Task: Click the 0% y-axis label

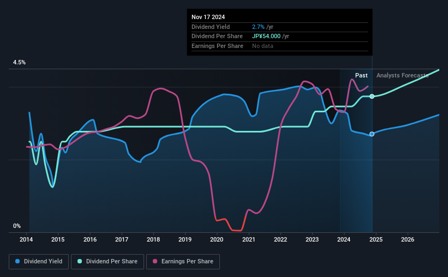Action: [17, 226]
